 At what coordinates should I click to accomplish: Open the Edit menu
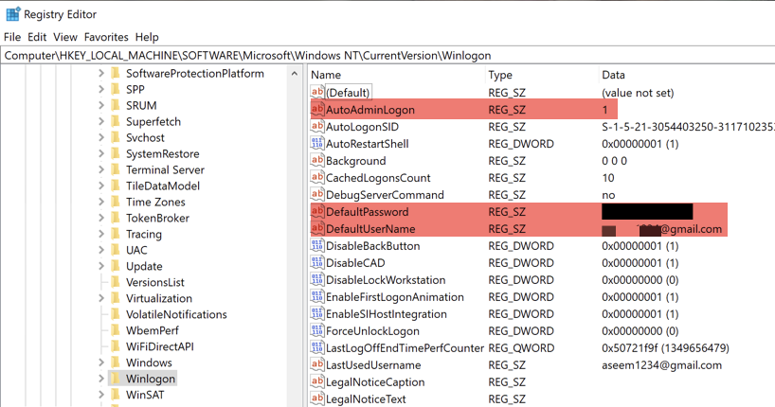coord(37,37)
